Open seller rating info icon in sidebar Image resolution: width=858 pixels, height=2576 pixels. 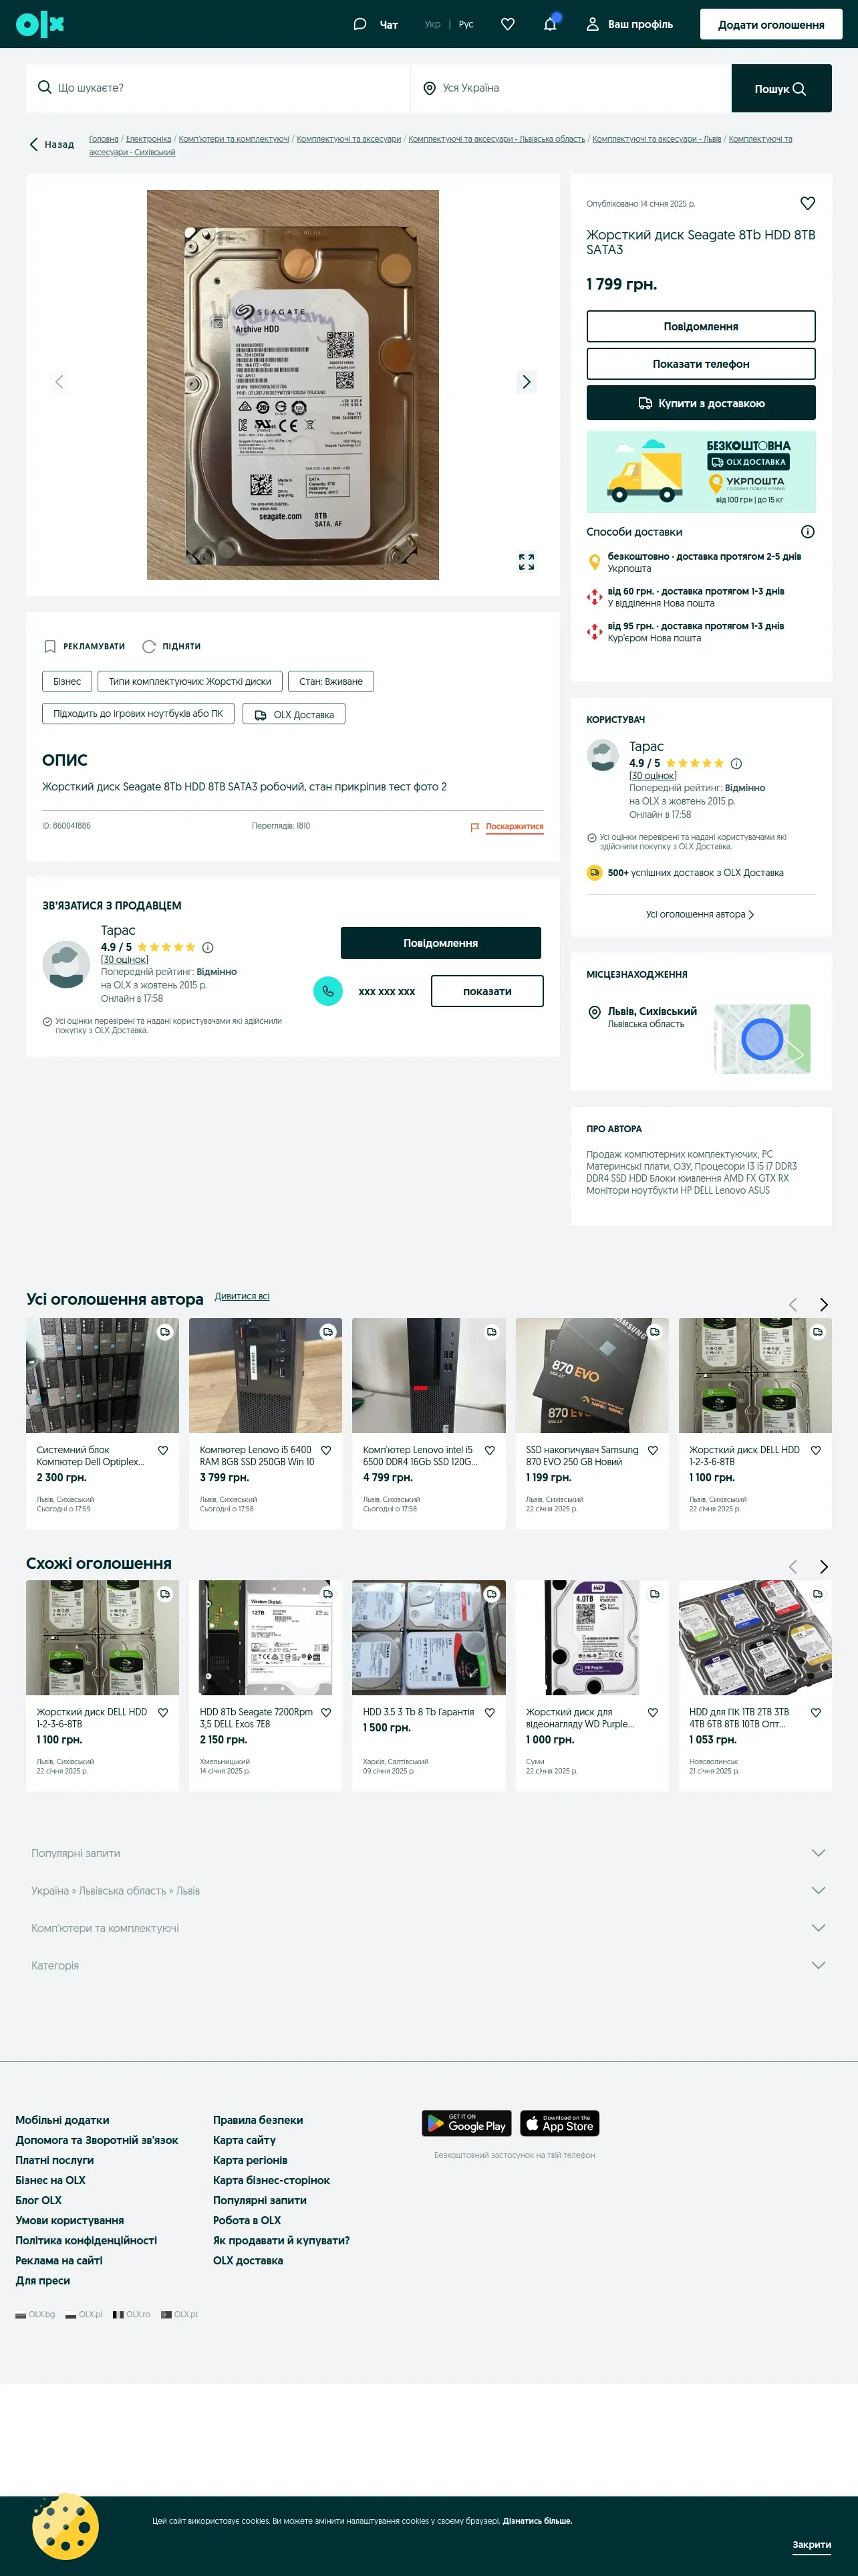pyautogui.click(x=736, y=763)
